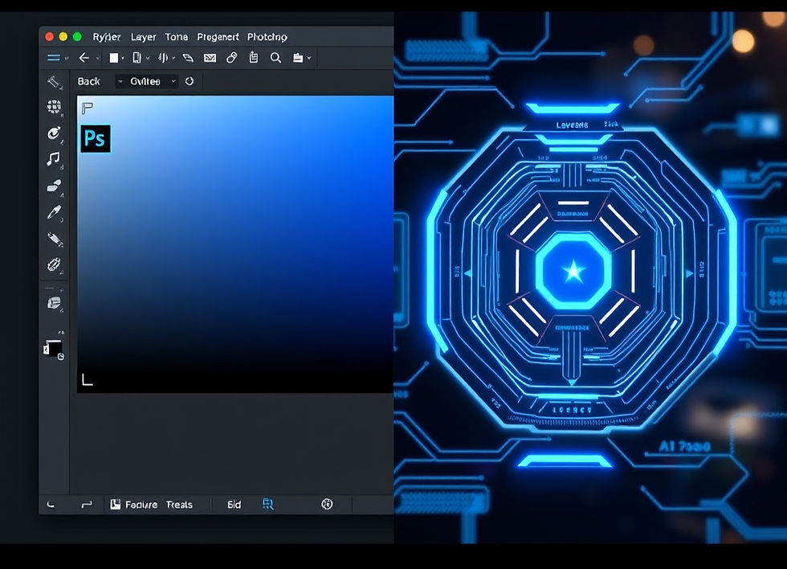The width and height of the screenshot is (787, 569).
Task: Open the Photoinp menu
Action: pyautogui.click(x=267, y=37)
